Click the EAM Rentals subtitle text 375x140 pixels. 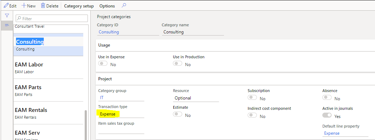click(26, 117)
